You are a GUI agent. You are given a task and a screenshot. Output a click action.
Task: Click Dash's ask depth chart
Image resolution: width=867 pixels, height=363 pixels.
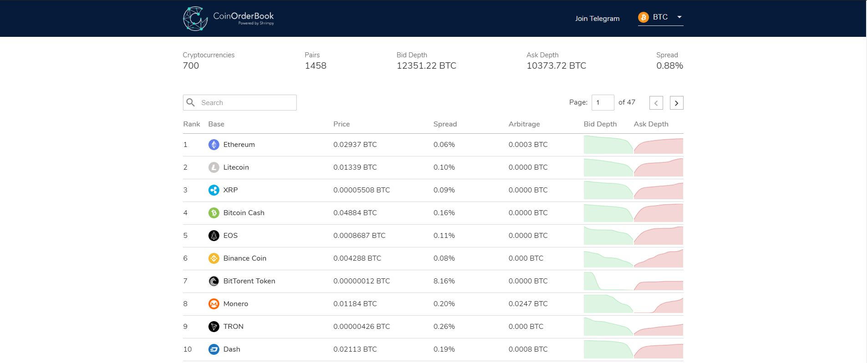[659, 351]
